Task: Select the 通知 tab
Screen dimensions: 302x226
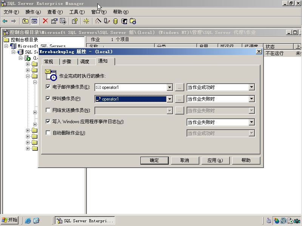Action: click(105, 61)
